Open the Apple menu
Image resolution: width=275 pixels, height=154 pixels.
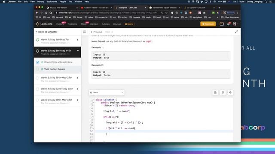(x=4, y=2)
